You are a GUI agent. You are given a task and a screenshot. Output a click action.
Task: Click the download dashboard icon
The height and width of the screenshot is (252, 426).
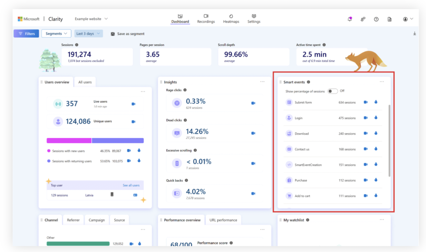point(415,34)
